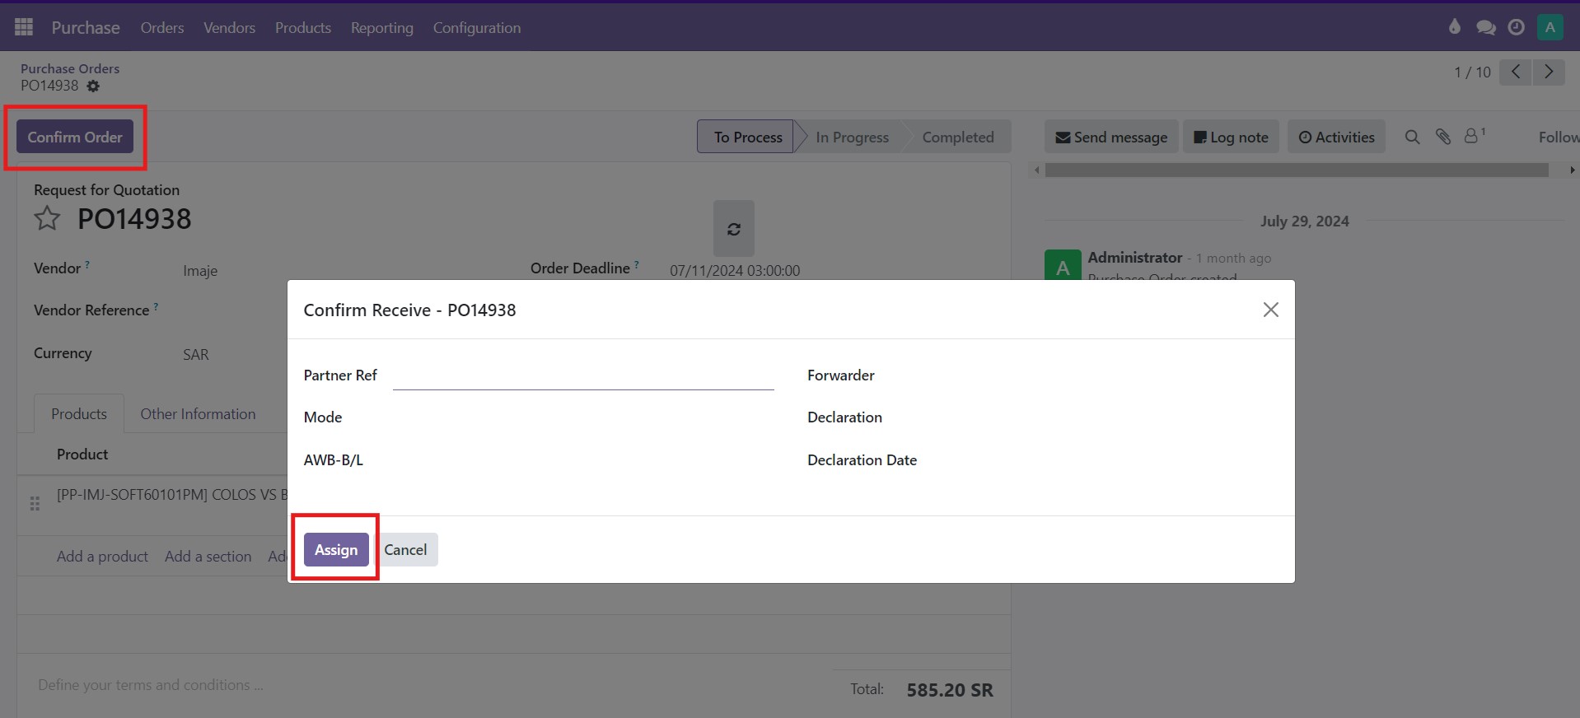1580x718 pixels.
Task: Search messages with magnifier icon
Action: coord(1412,138)
